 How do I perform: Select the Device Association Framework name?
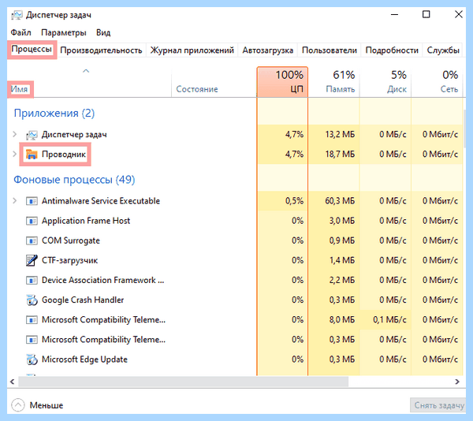point(102,280)
